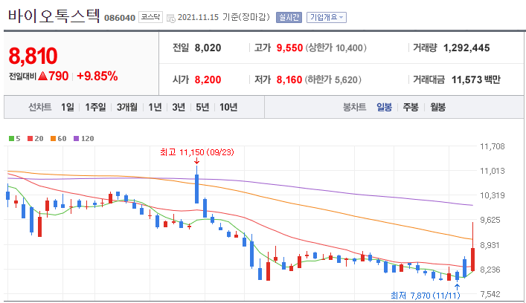
Task: Click the 저가 8,160 value
Action: [x=289, y=79]
